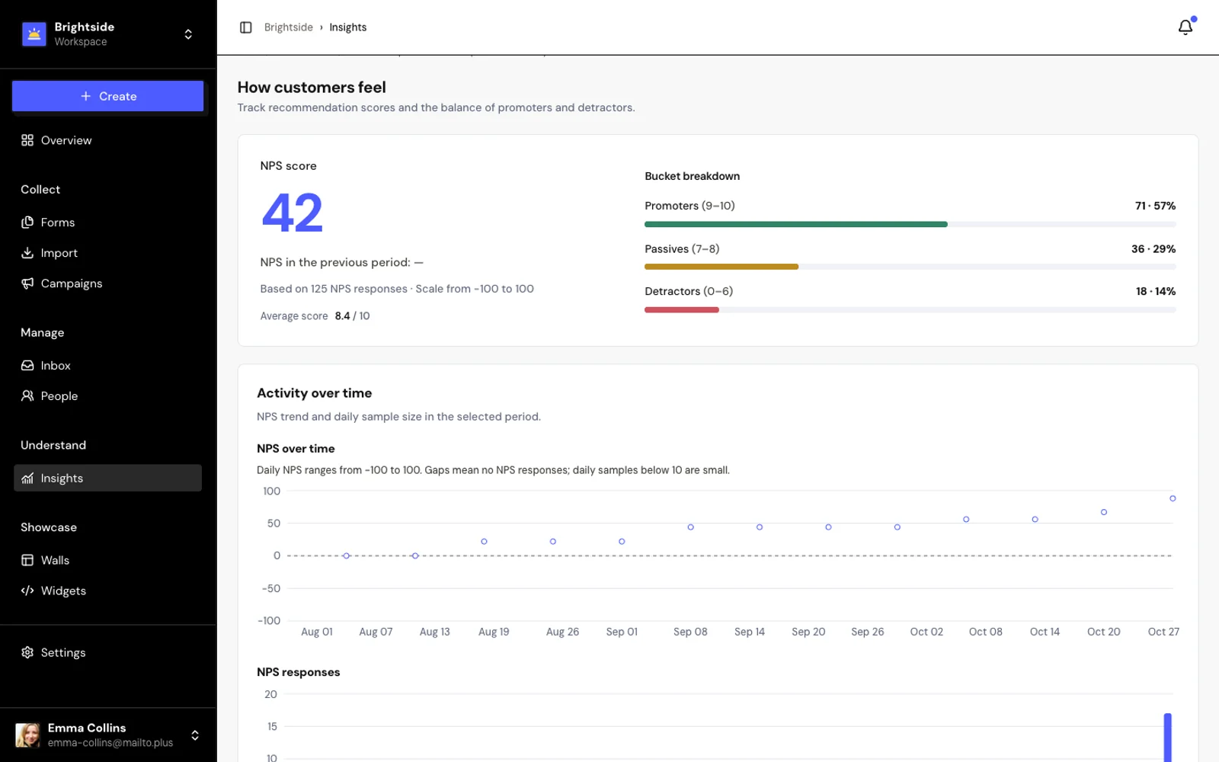Open Walls via its layout icon

coord(27,560)
